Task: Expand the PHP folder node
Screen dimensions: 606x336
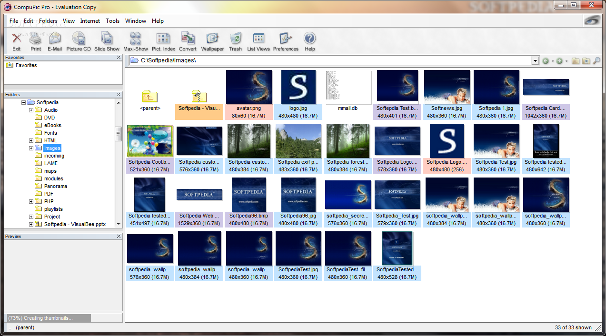Action: click(x=31, y=201)
